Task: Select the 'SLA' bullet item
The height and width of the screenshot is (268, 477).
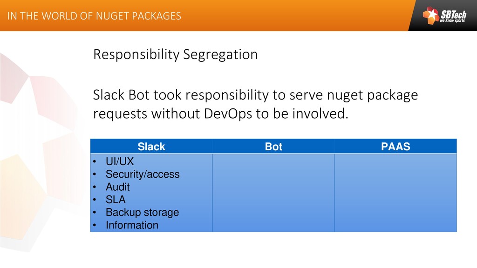Action: (116, 200)
